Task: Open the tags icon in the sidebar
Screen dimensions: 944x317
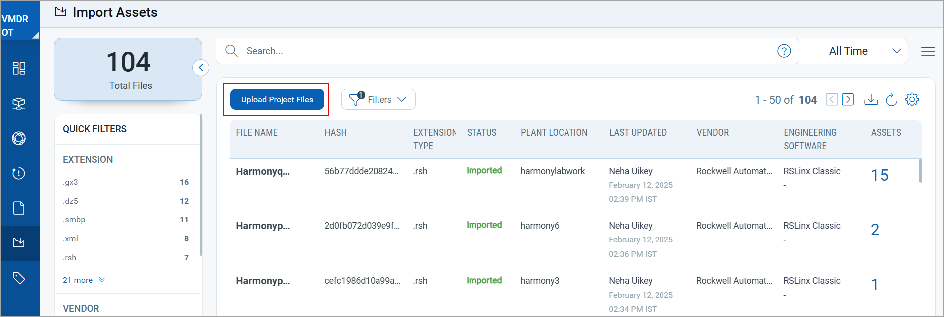Action: pos(19,278)
